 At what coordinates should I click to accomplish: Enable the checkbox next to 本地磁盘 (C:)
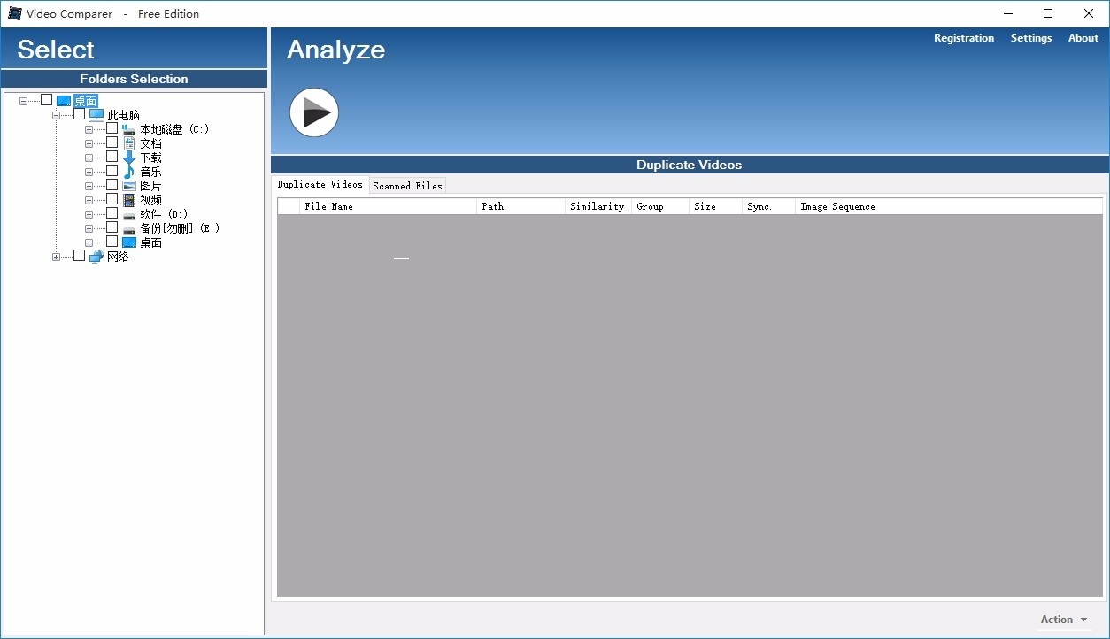(x=112, y=127)
